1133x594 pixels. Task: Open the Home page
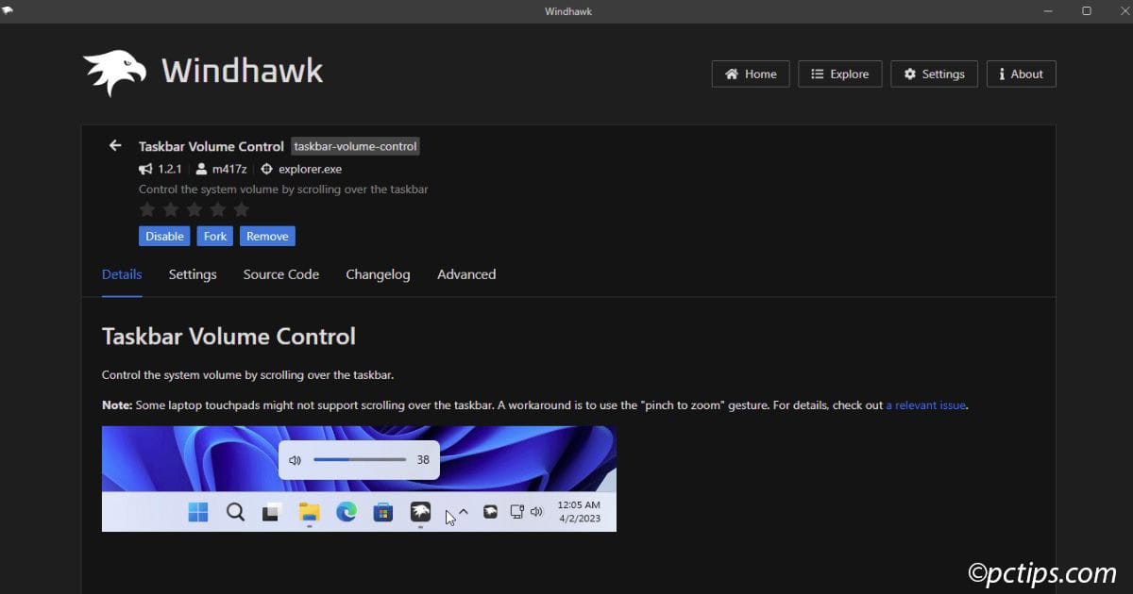(x=751, y=74)
